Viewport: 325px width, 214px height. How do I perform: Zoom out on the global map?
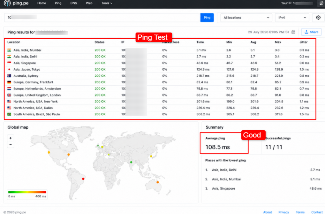pyautogui.click(x=10, y=144)
